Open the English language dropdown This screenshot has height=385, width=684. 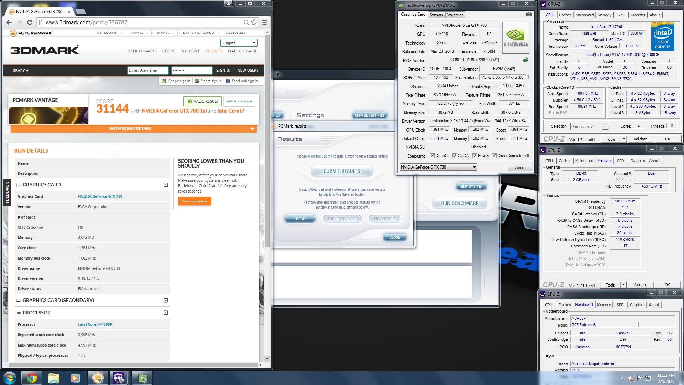coord(239,43)
